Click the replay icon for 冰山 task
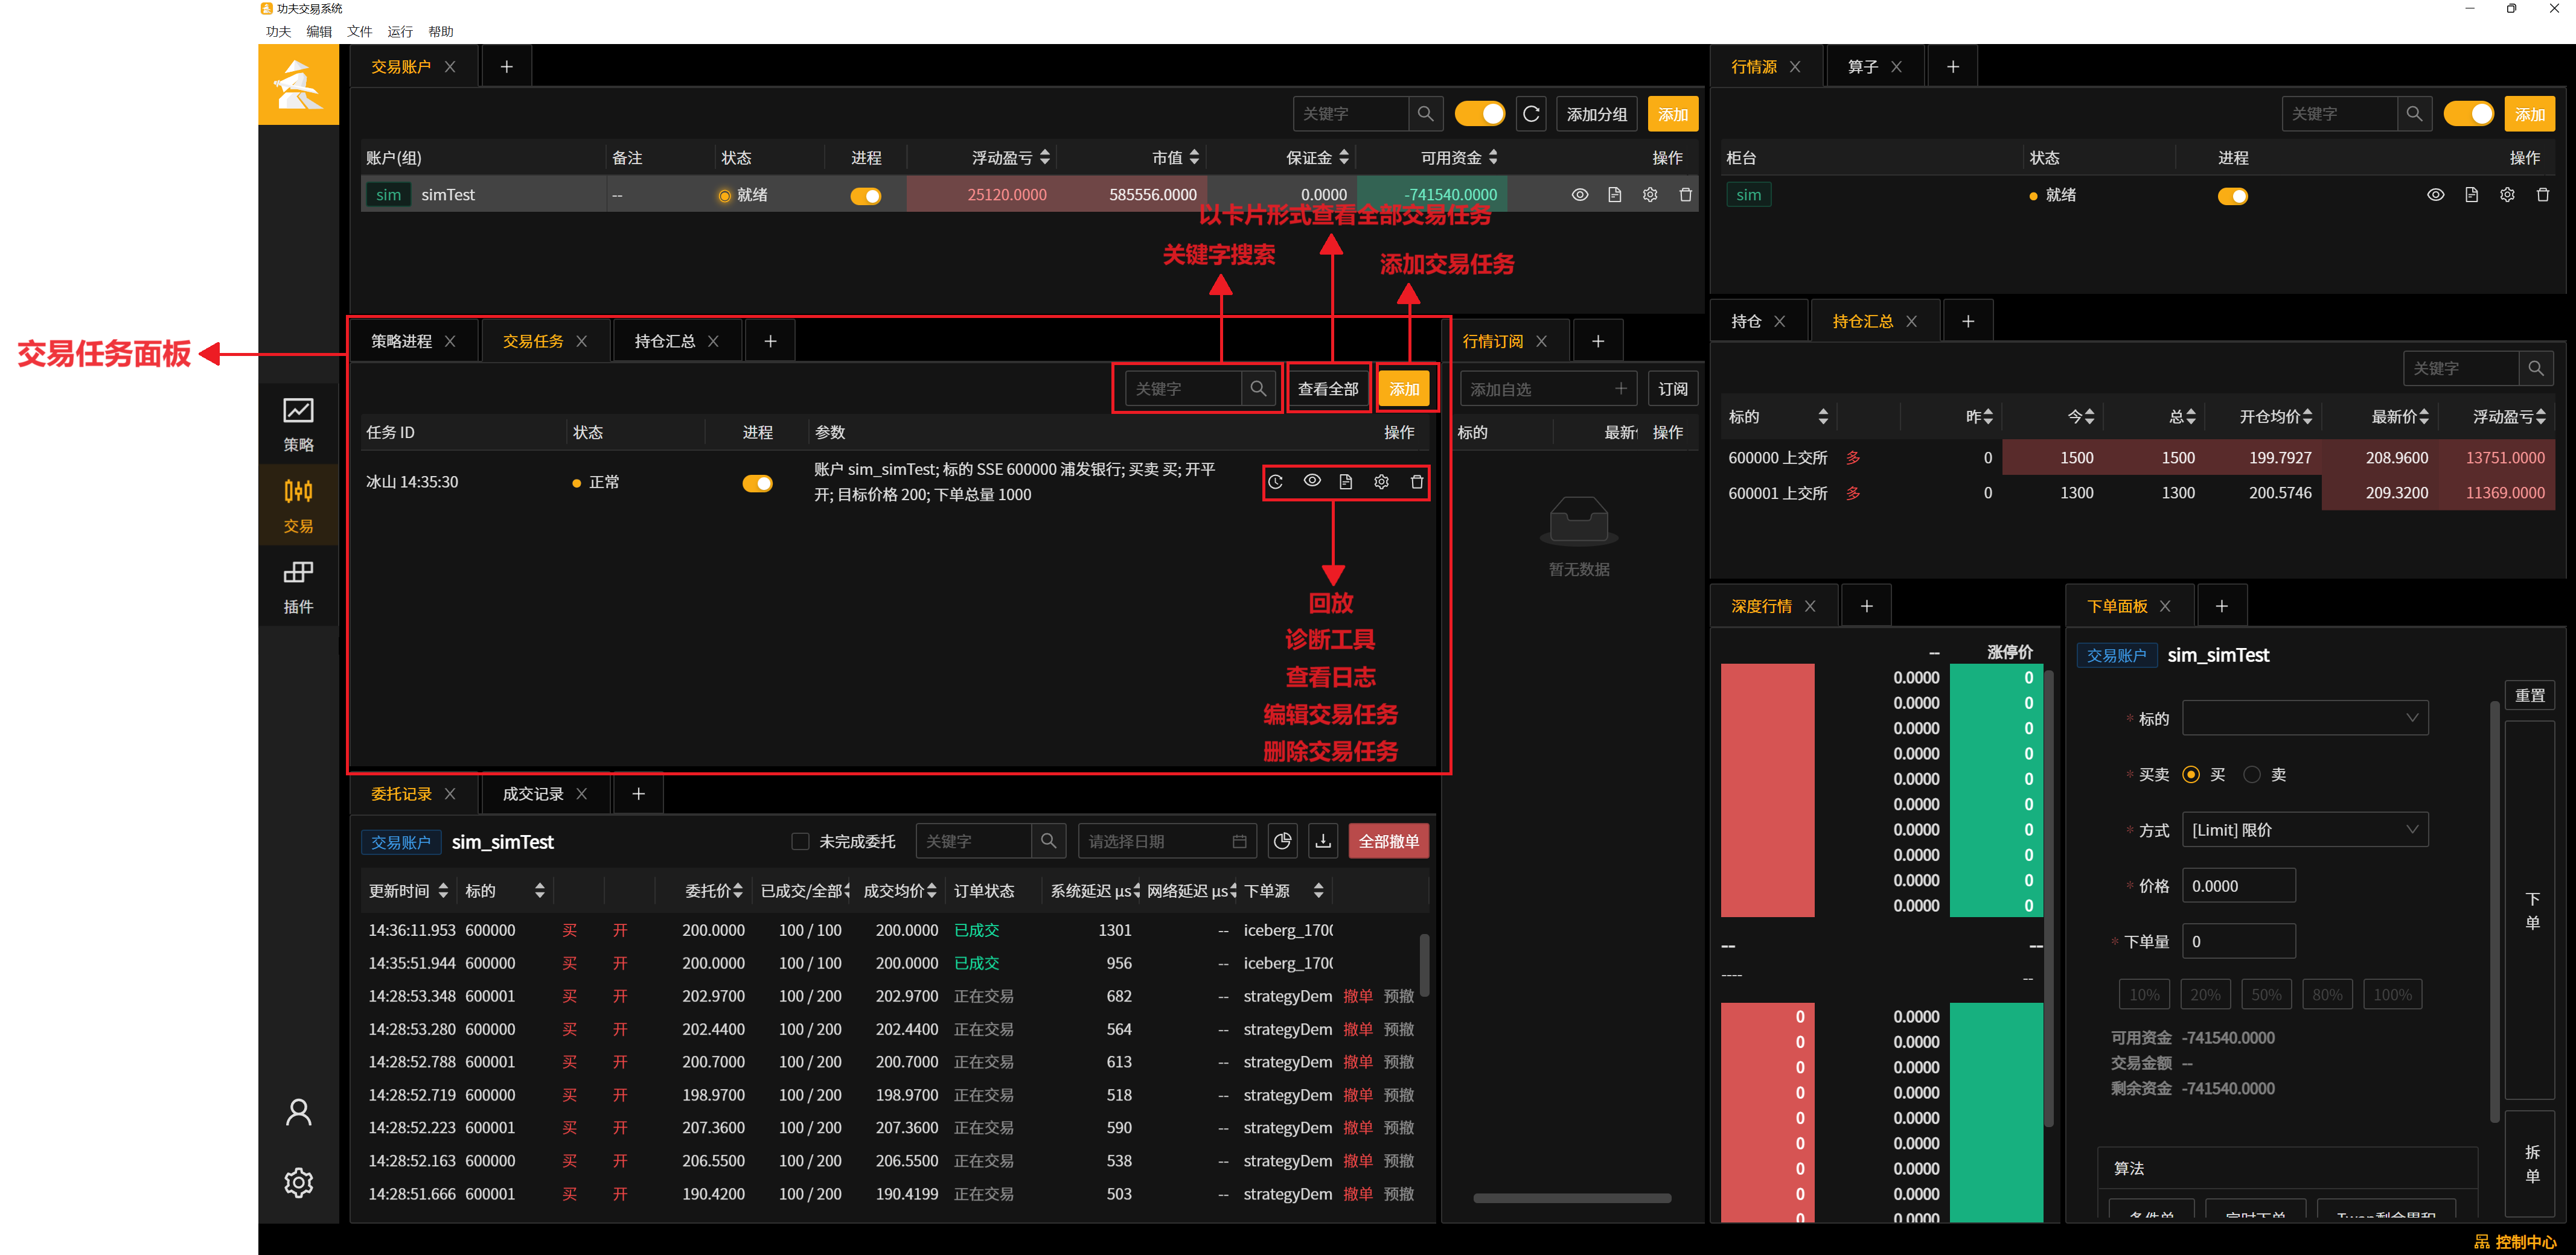The image size is (2576, 1255). coord(1276,483)
